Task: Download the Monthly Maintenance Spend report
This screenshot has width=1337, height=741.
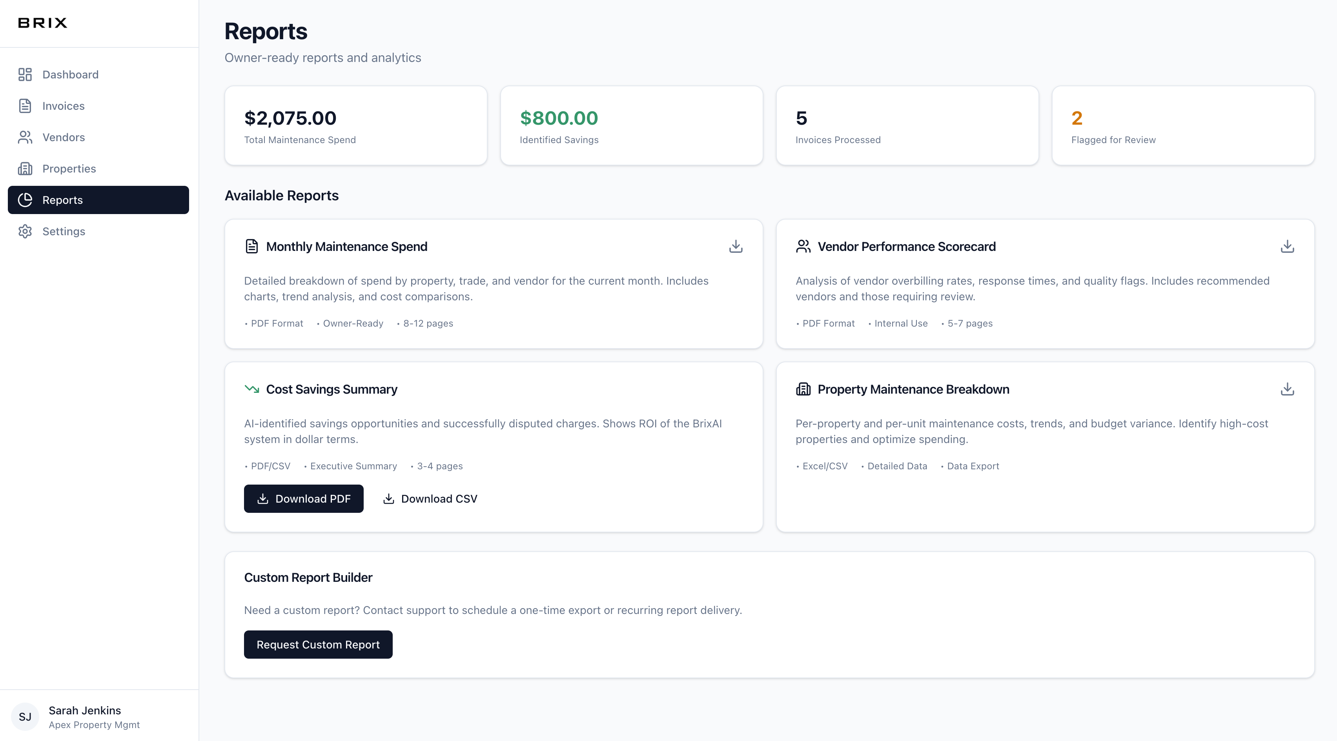Action: pos(736,246)
